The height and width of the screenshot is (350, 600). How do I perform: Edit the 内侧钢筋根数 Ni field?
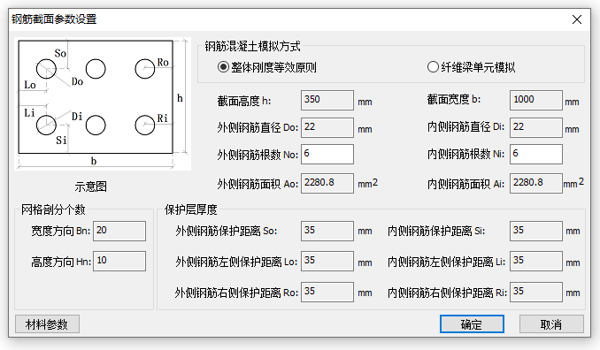(535, 154)
